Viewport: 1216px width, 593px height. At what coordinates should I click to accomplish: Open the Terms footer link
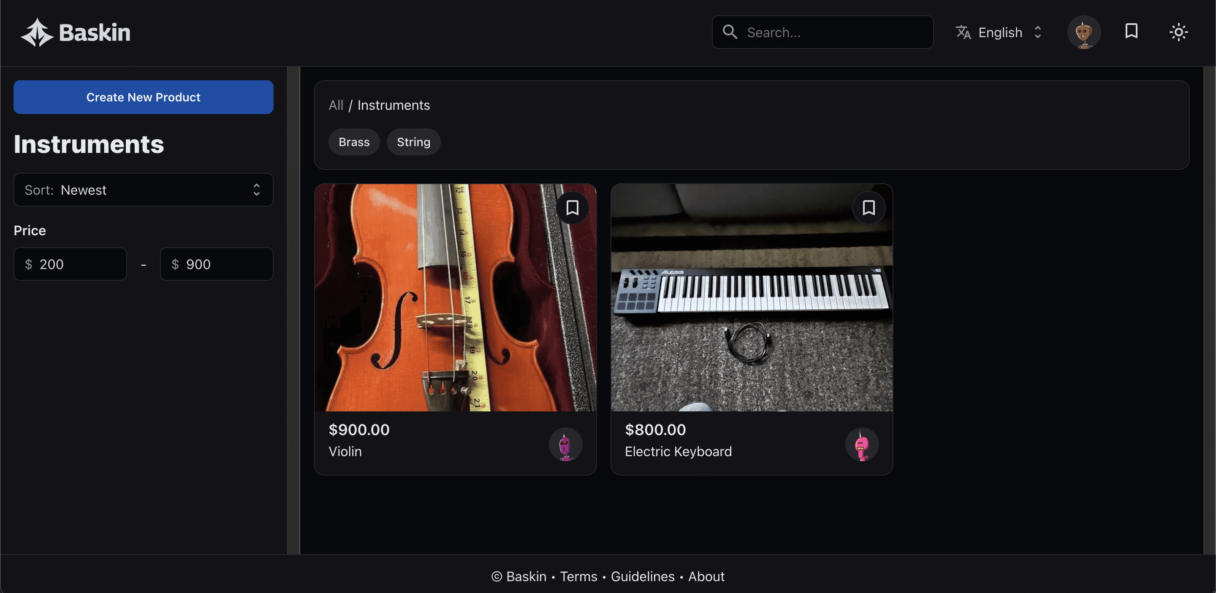point(578,576)
